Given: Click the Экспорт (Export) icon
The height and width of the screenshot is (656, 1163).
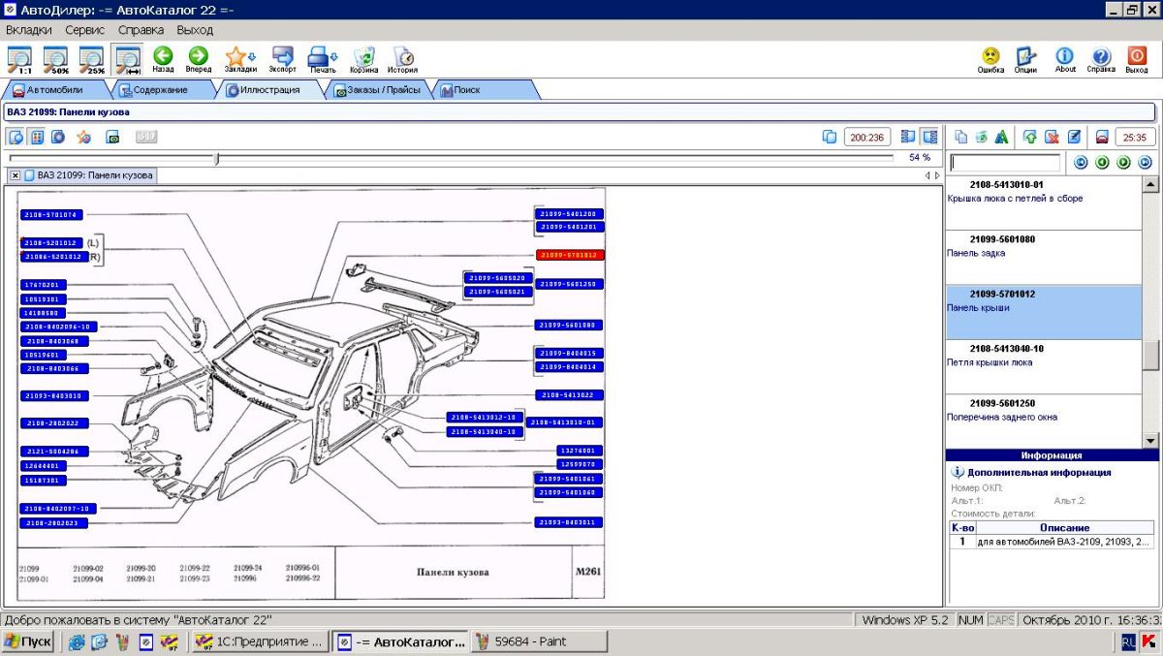Looking at the screenshot, I should 283,56.
